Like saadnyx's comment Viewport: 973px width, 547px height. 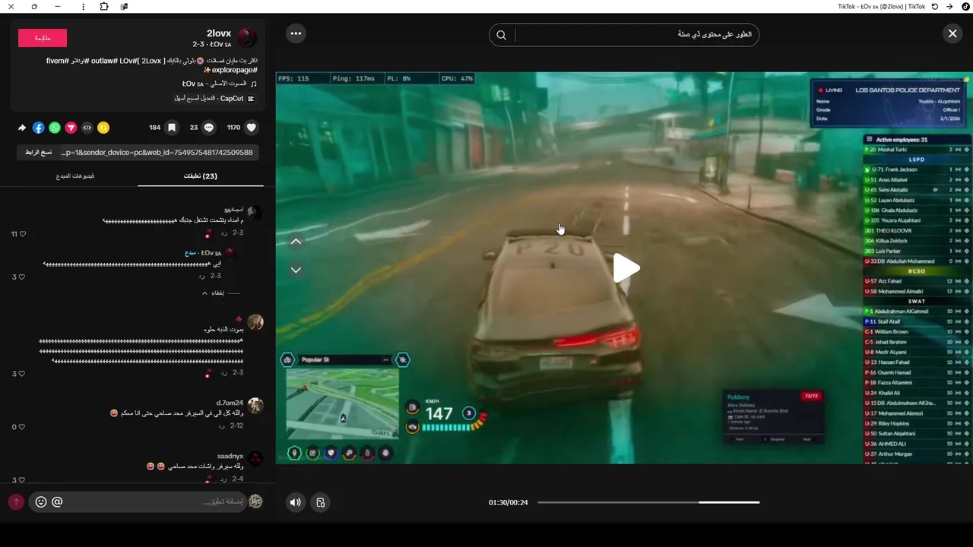[x=22, y=480]
